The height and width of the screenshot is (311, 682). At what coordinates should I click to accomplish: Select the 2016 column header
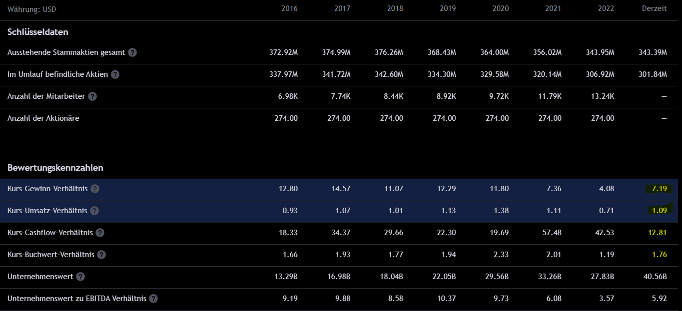coord(289,8)
